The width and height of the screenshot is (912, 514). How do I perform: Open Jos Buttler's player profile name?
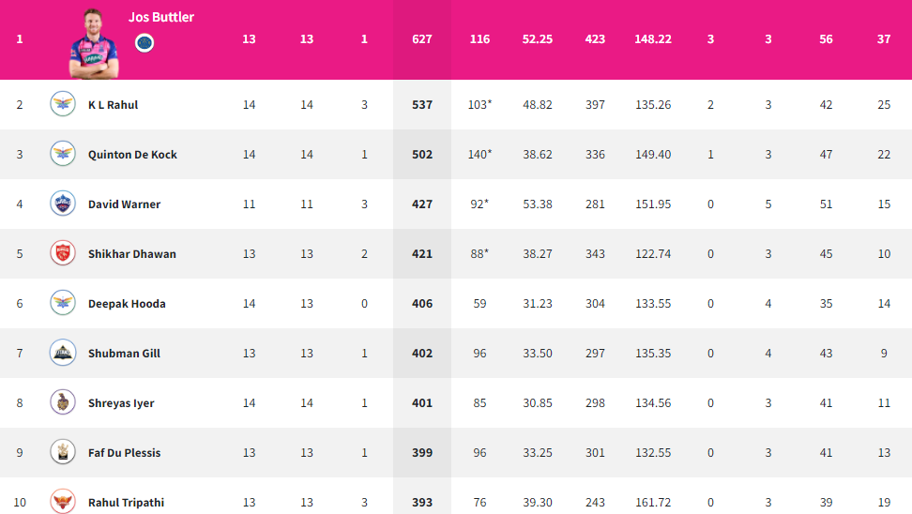click(161, 17)
